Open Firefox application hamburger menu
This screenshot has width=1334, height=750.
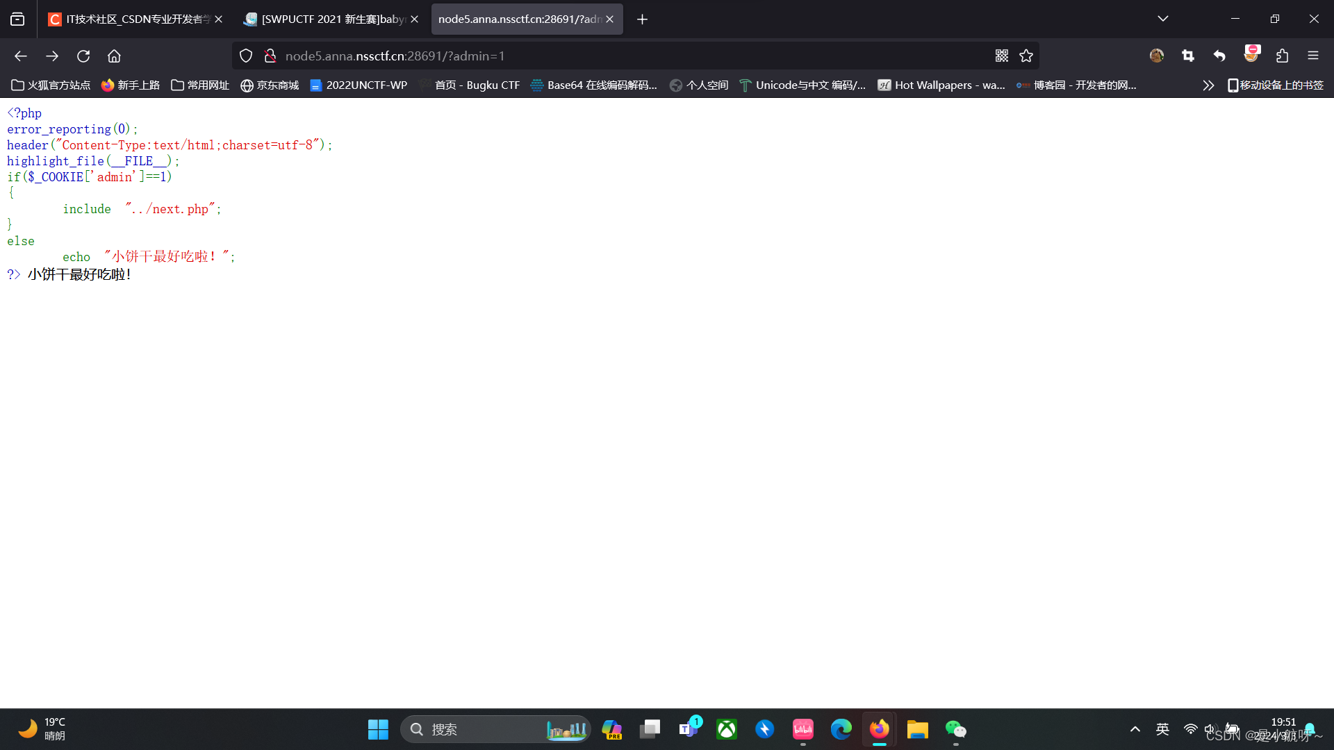coord(1313,56)
